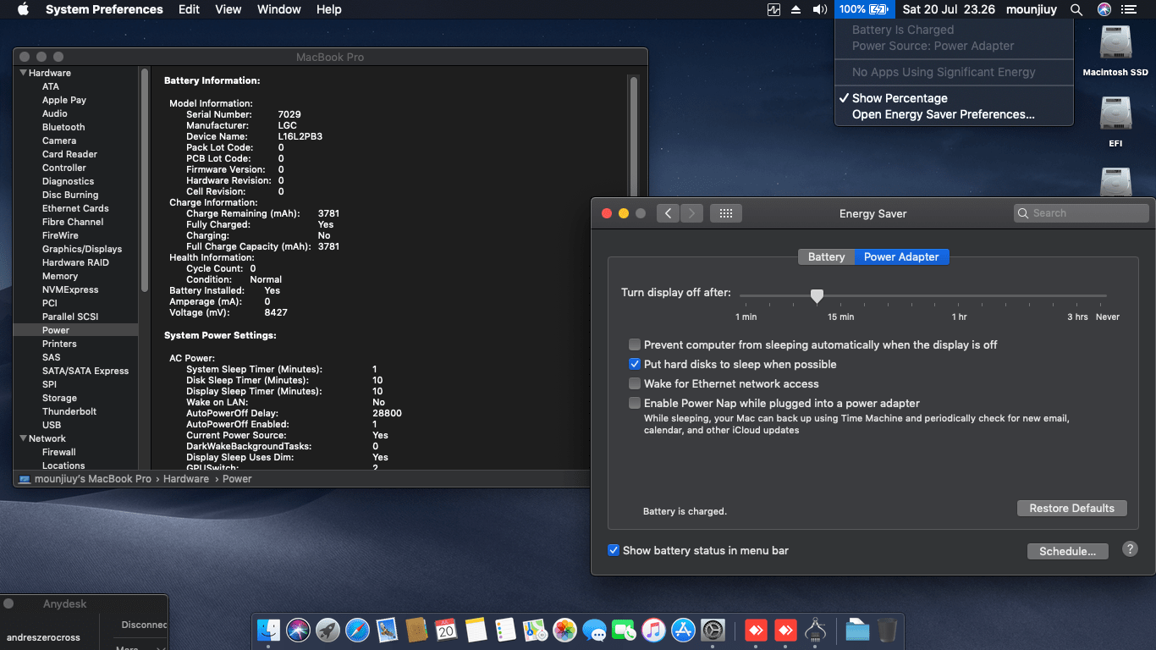This screenshot has height=650, width=1156.
Task: Open the System Preferences app menu
Action: coord(104,9)
